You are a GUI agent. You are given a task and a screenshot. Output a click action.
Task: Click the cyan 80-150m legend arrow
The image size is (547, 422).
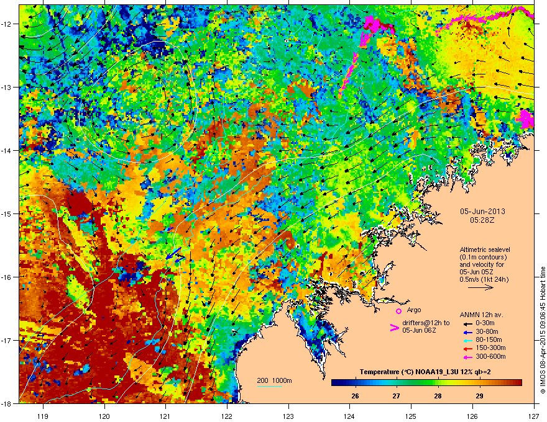click(467, 340)
